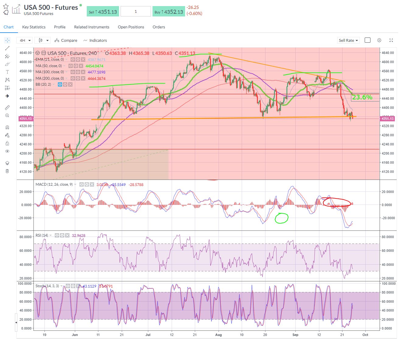Select the Trend Line drawing tool
Image resolution: width=400 pixels, height=339 pixels.
[x=7, y=48]
